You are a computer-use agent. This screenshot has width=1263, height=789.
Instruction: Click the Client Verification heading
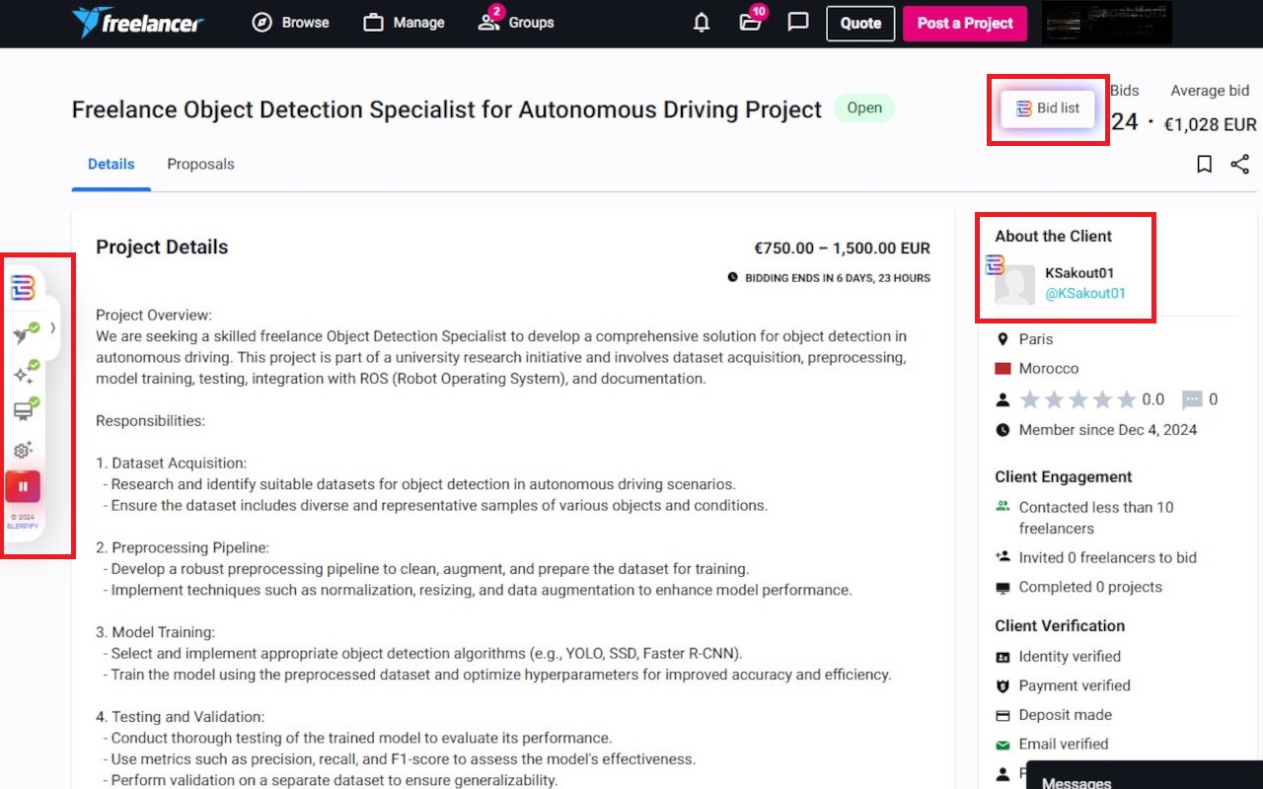pyautogui.click(x=1060, y=626)
